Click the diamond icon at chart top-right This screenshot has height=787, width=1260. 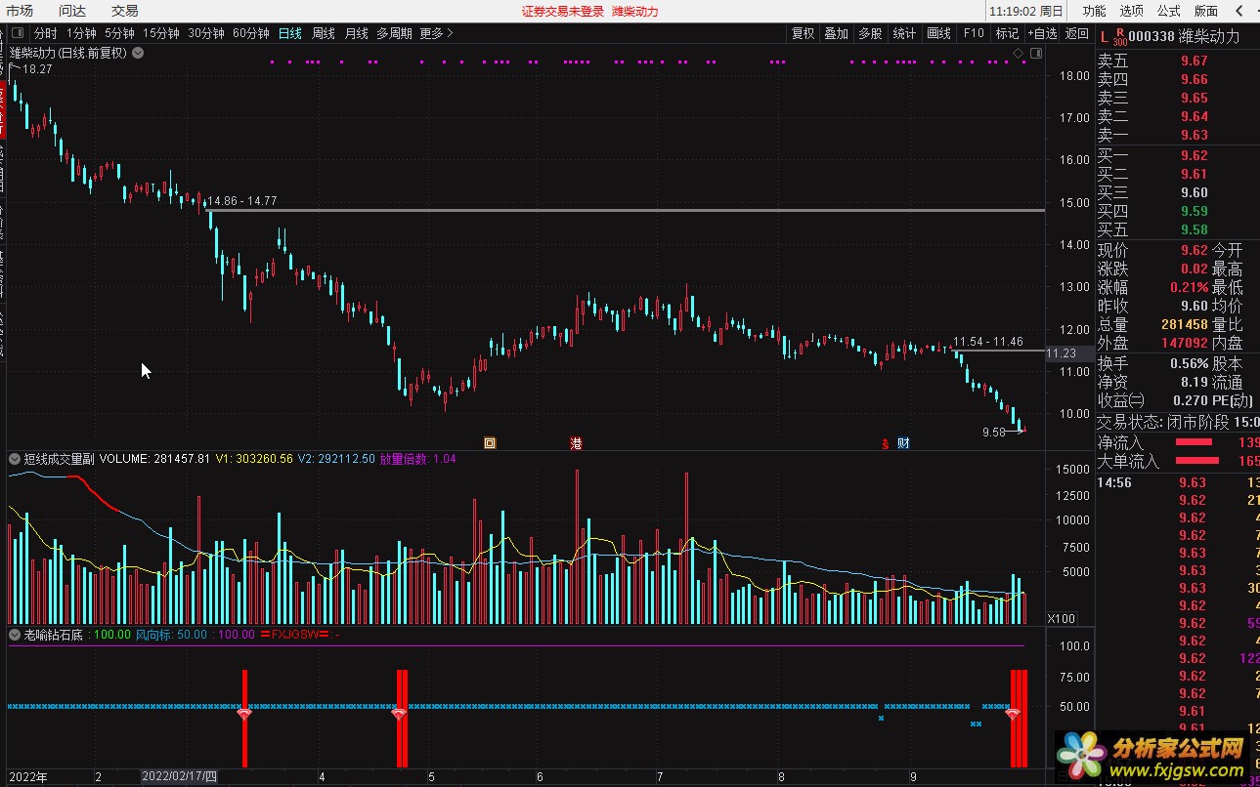point(1017,53)
